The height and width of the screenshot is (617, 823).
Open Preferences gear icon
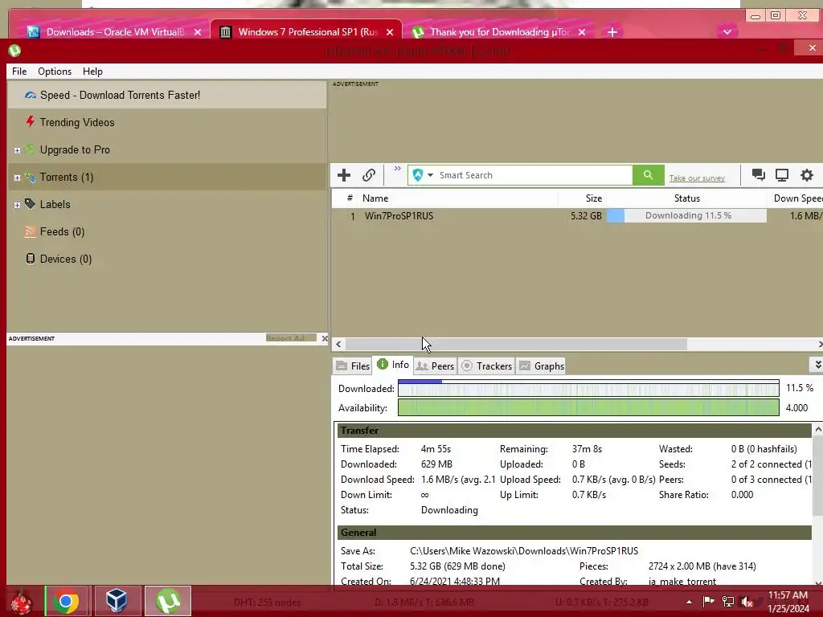(x=807, y=175)
